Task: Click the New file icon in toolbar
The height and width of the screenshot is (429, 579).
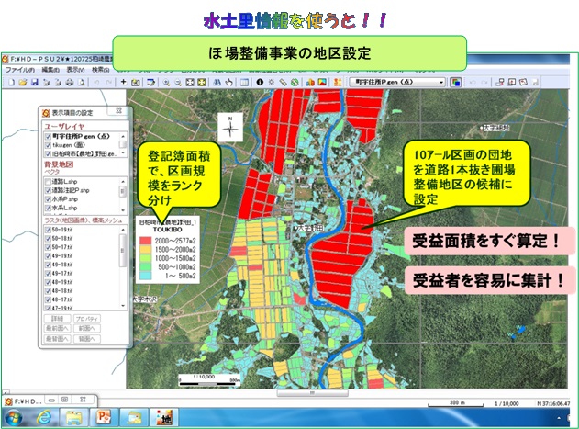Action: click(11, 82)
